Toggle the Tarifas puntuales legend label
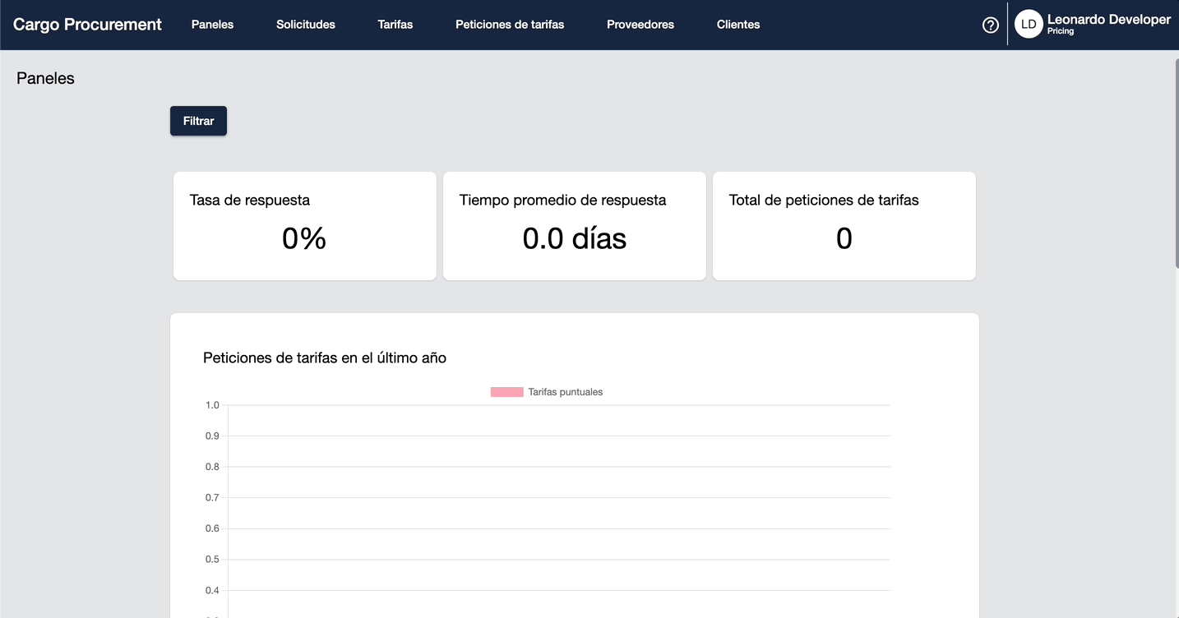Image resolution: width=1179 pixels, height=618 pixels. coord(566,392)
